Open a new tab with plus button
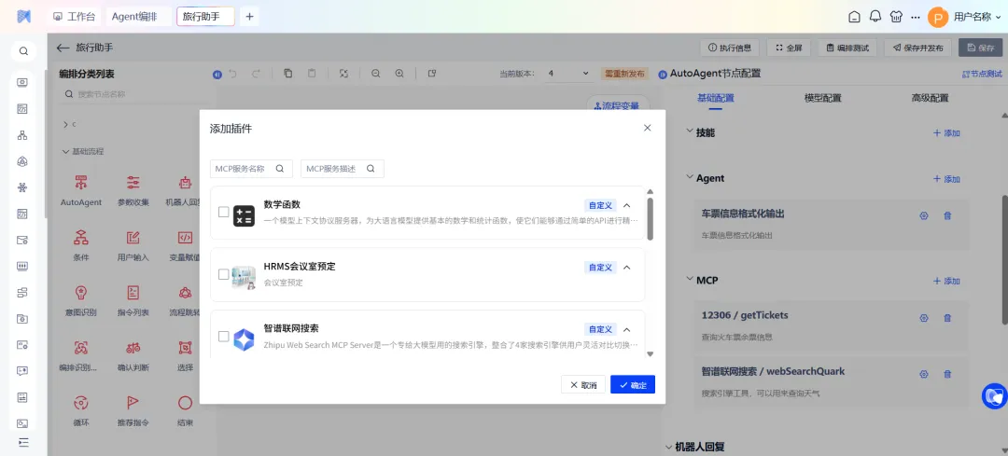The image size is (1008, 456). pyautogui.click(x=249, y=17)
